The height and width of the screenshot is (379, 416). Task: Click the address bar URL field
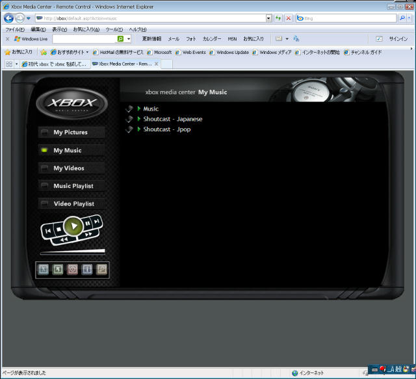click(x=151, y=18)
